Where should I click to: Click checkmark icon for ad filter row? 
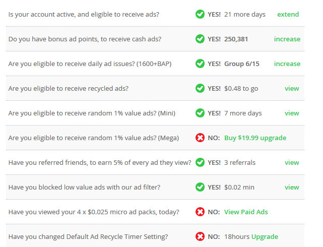[200, 187]
